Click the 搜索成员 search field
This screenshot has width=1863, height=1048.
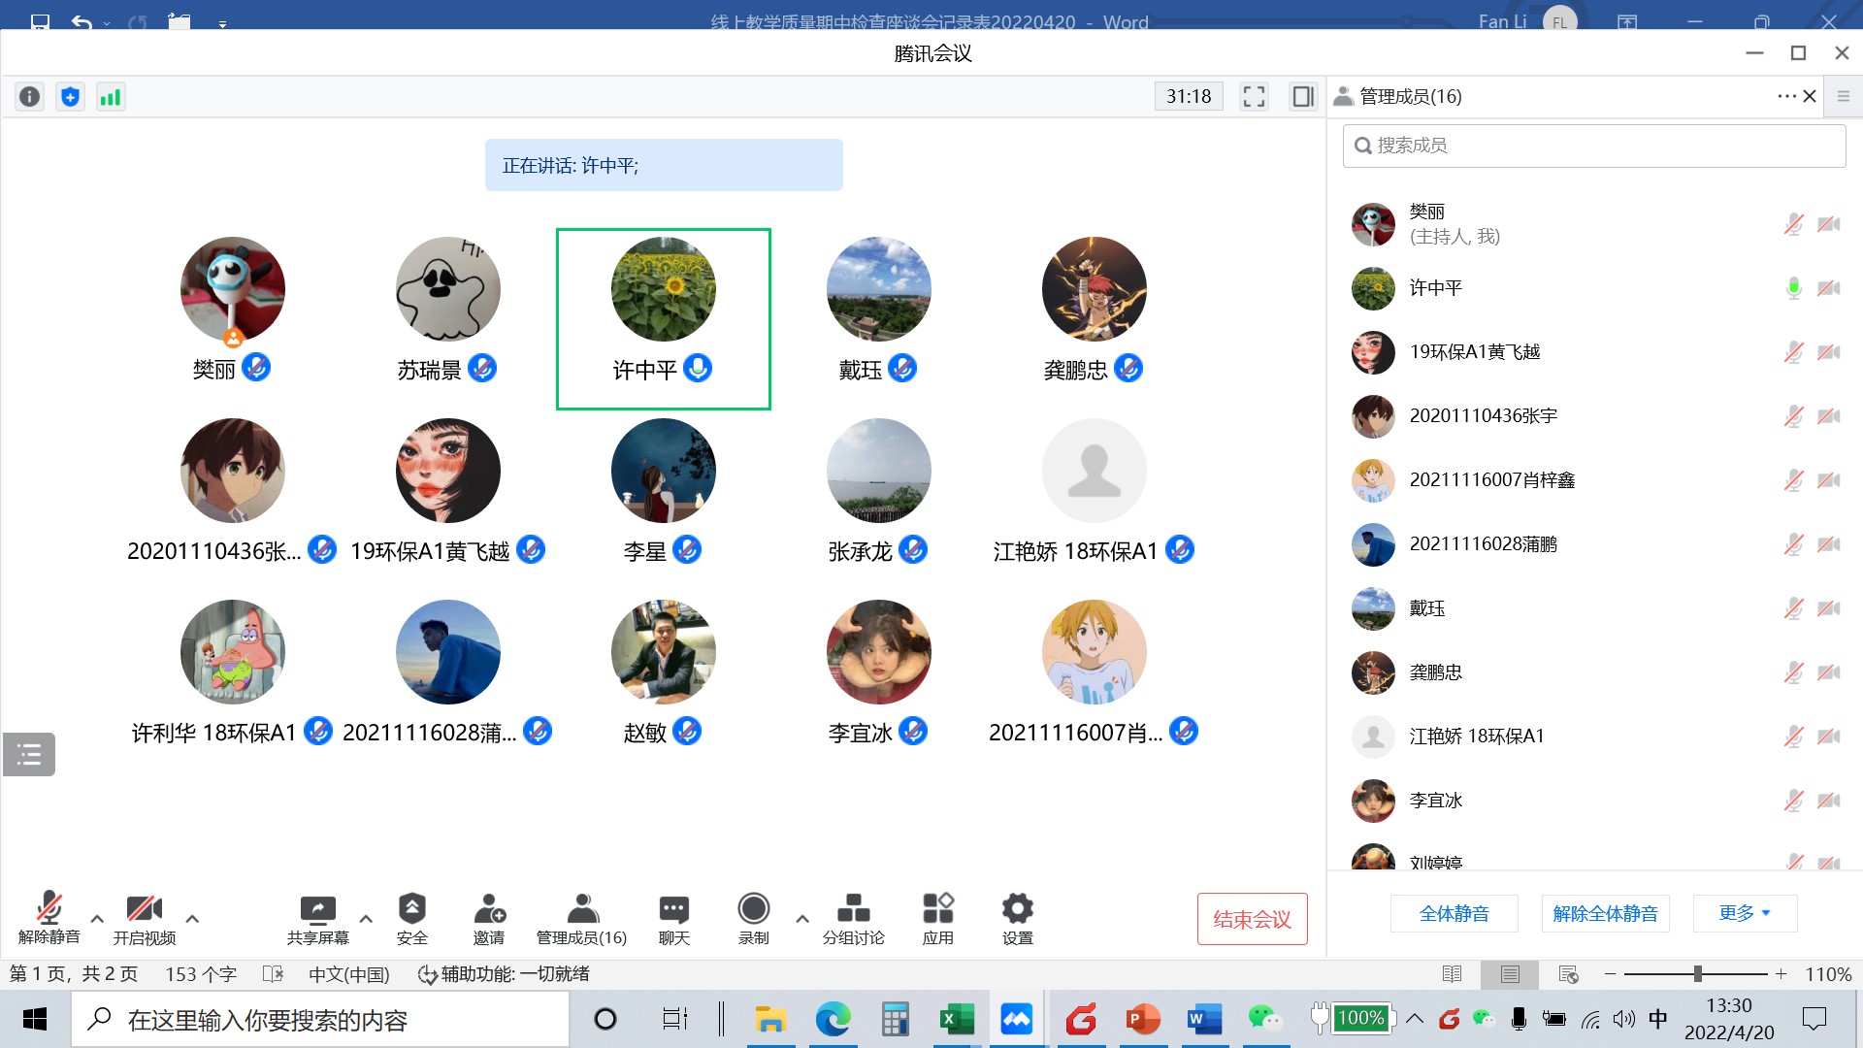(1593, 146)
